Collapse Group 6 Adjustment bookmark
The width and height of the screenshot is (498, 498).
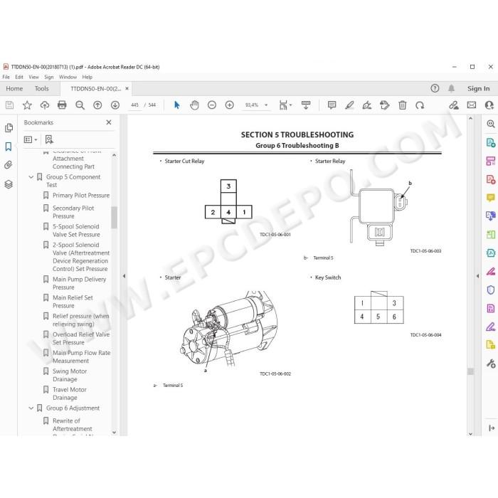pos(31,408)
